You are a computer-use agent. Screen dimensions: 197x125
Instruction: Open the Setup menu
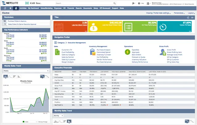[x=96, y=8]
